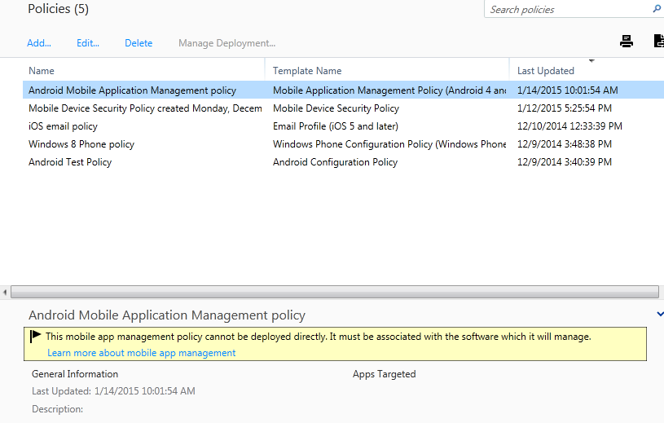Click the print icon in toolbar
The image size is (664, 423).
pos(627,42)
